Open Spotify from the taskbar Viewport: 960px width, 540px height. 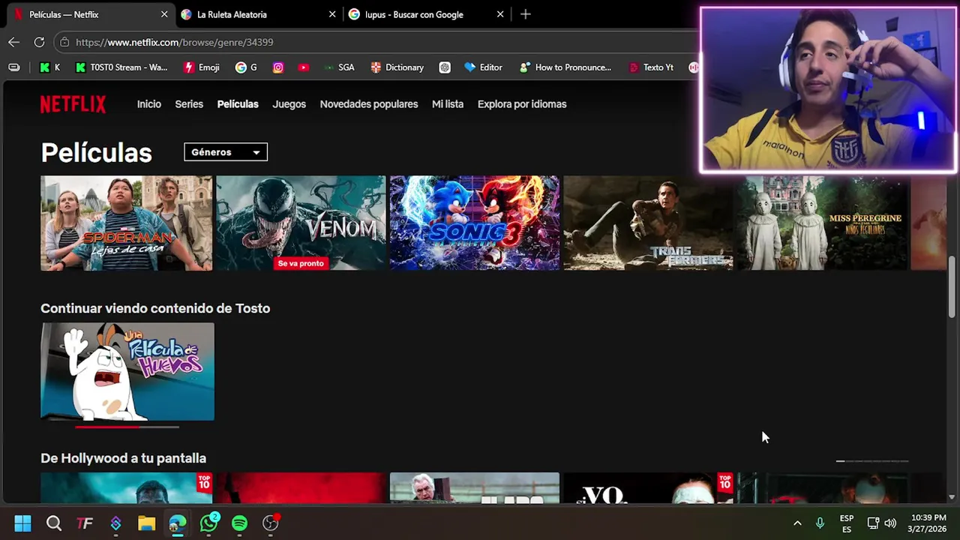[239, 523]
